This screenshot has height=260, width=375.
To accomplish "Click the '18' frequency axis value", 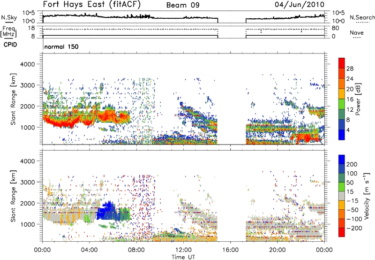I will pyautogui.click(x=31, y=28).
